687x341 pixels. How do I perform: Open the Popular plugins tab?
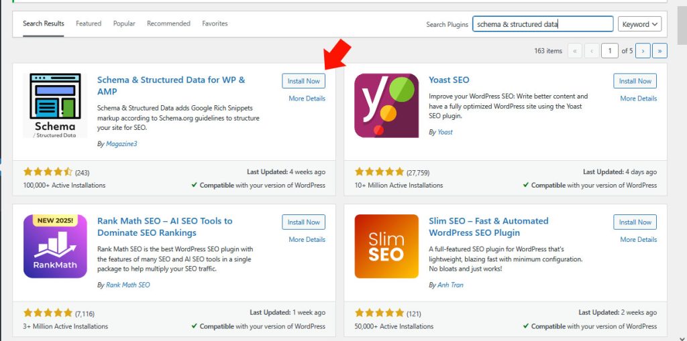(x=124, y=23)
